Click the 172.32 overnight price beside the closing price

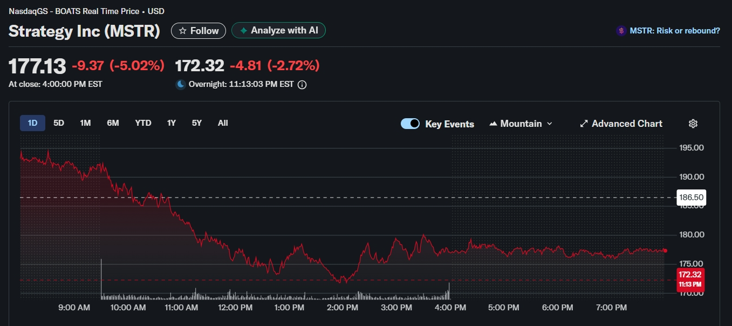pos(200,66)
